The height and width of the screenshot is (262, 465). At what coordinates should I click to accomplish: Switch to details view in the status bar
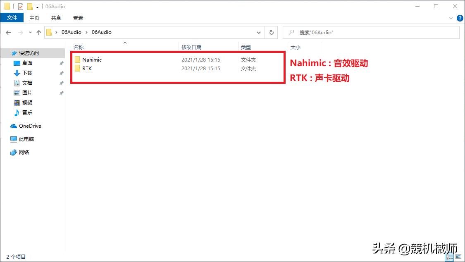tap(449, 256)
